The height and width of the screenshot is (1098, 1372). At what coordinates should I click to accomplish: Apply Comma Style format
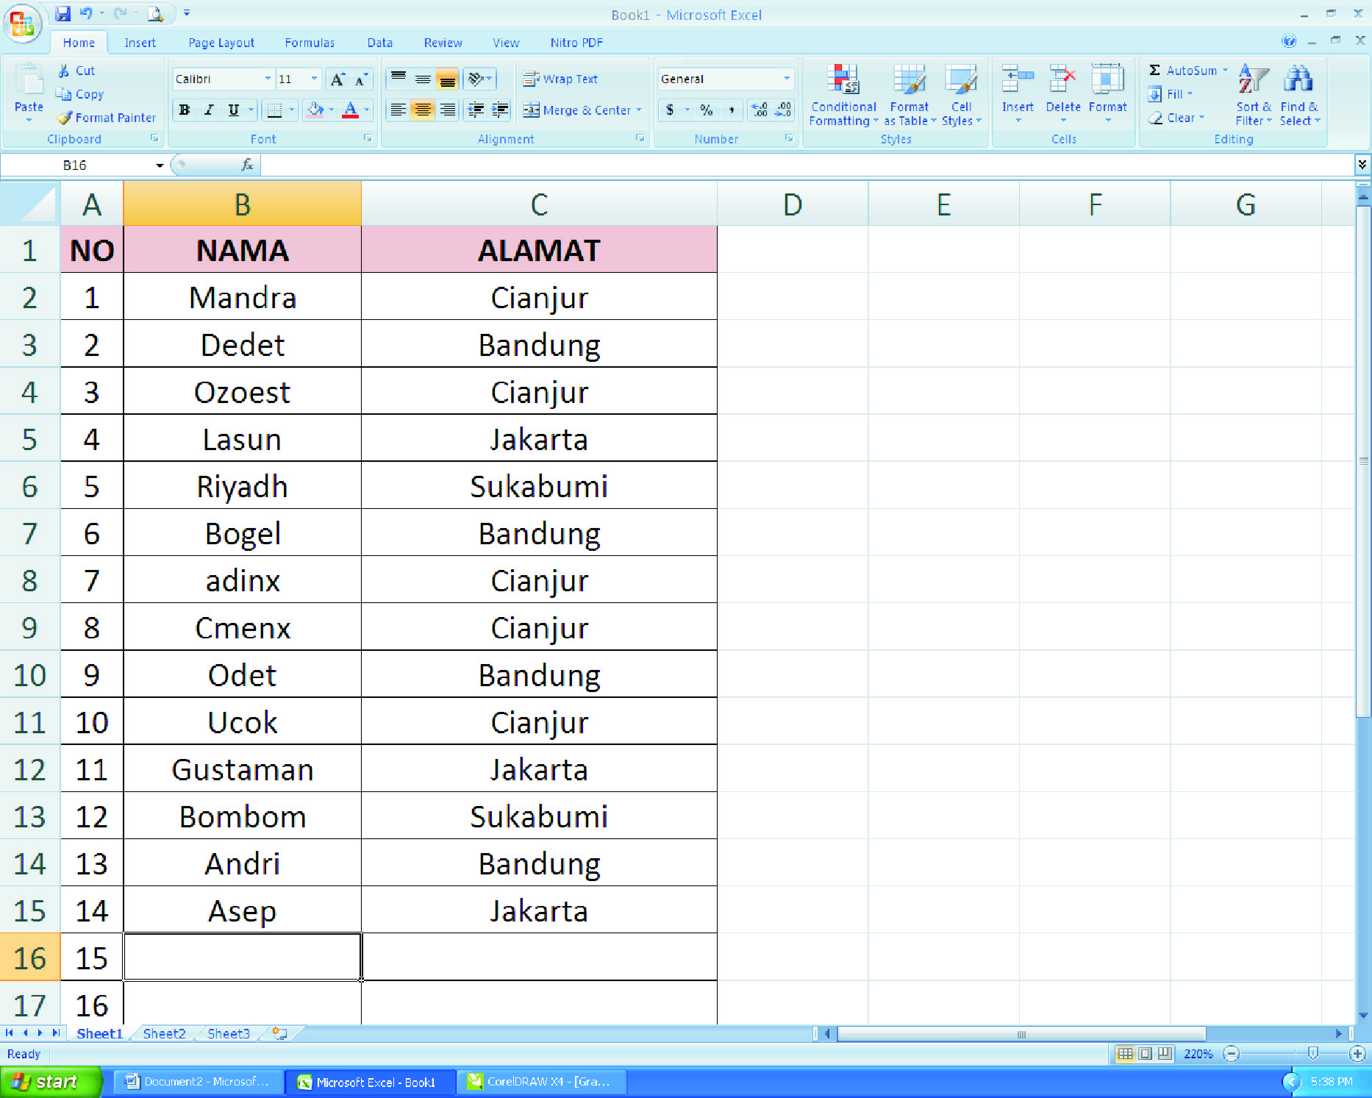point(731,110)
